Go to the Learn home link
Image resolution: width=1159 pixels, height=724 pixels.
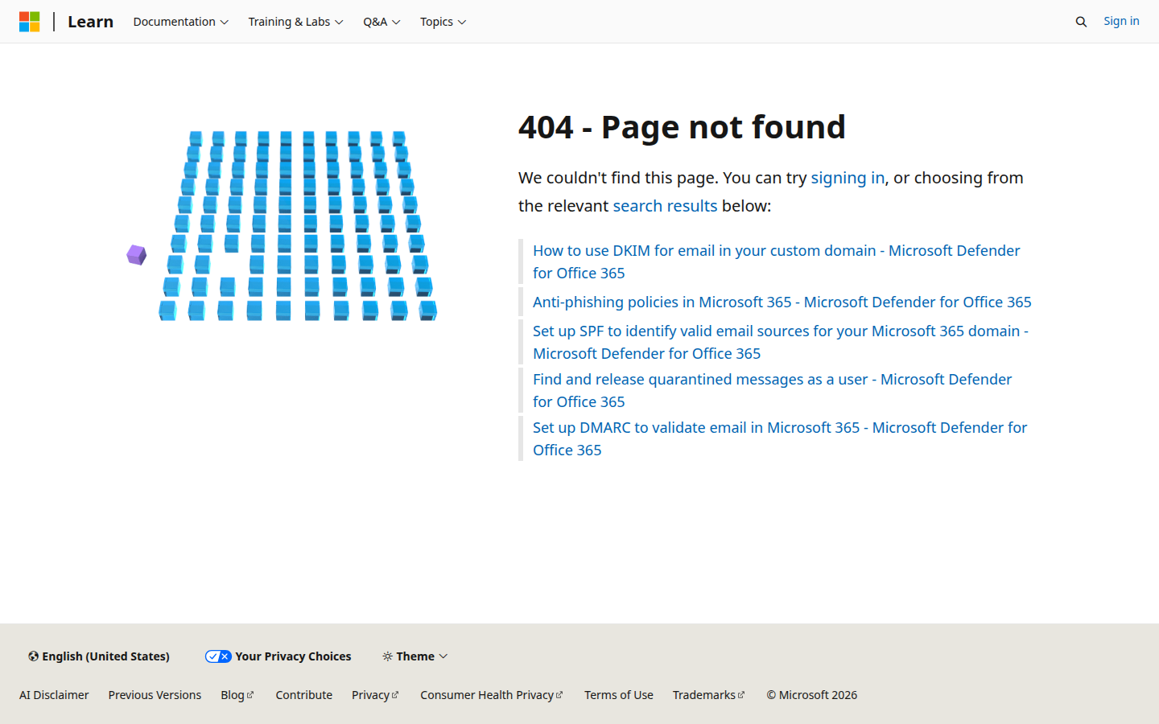(90, 22)
